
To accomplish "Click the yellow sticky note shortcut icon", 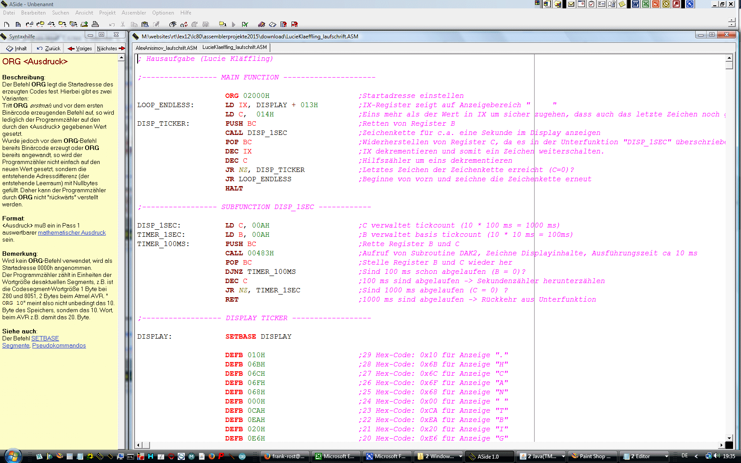I will (622, 4).
